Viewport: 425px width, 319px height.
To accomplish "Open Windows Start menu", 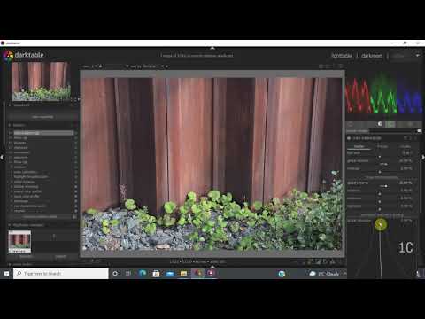I will (6, 274).
